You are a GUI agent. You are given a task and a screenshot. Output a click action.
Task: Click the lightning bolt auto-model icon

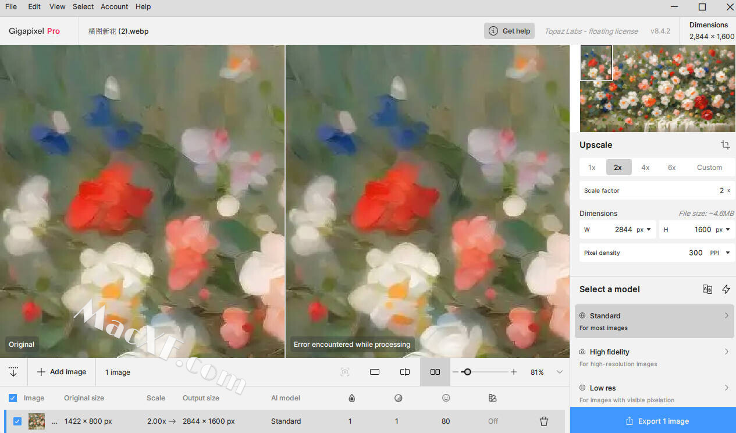tap(726, 289)
